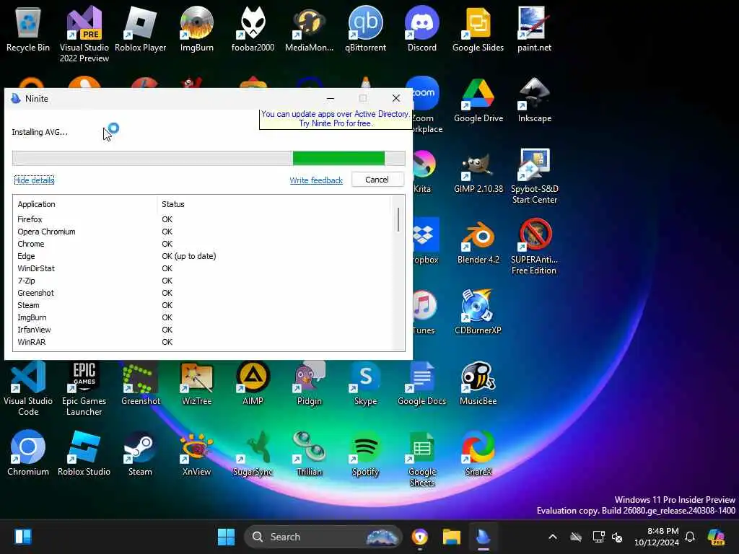Select the Blender 4.2 desktop icon
The image size is (739, 554).
(478, 241)
